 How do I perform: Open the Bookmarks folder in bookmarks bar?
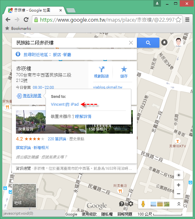tap(18, 29)
